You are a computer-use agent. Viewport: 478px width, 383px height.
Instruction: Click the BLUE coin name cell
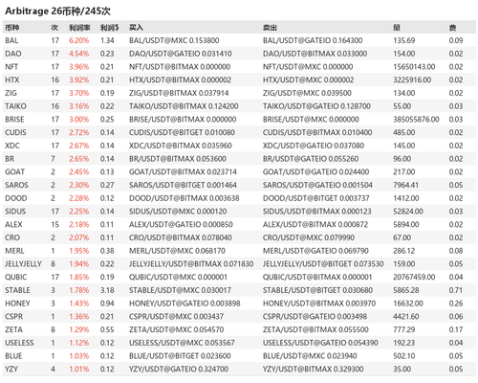tap(13, 356)
